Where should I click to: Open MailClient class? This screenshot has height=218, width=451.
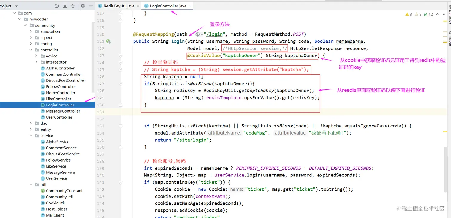coord(55,215)
